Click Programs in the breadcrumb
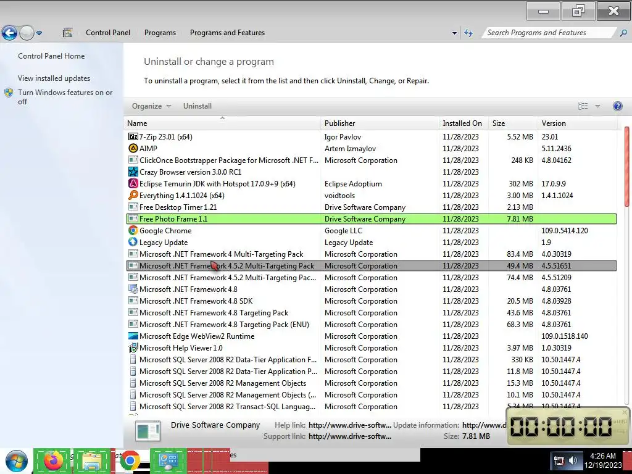632x474 pixels. tap(160, 33)
